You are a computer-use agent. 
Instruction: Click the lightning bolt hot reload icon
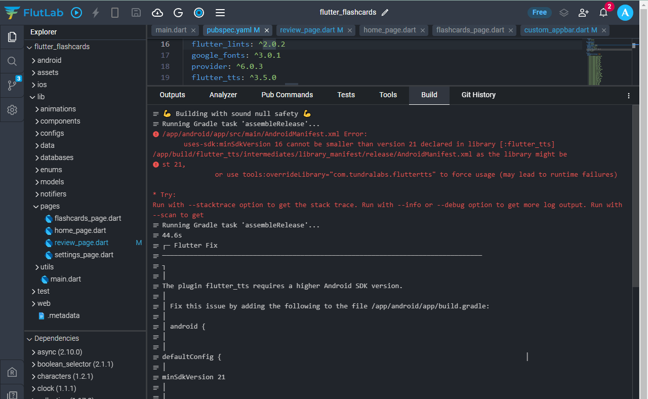(x=96, y=13)
